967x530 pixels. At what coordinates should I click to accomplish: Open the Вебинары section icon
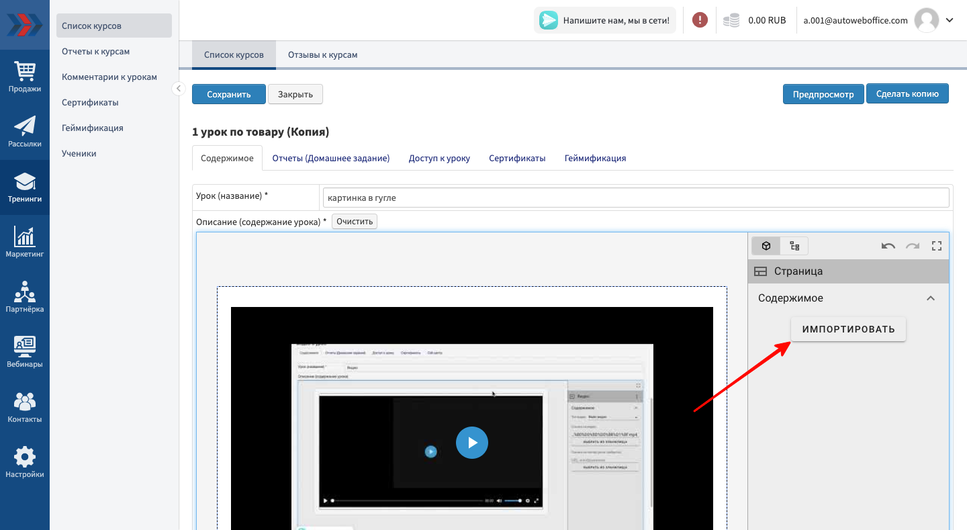point(25,352)
